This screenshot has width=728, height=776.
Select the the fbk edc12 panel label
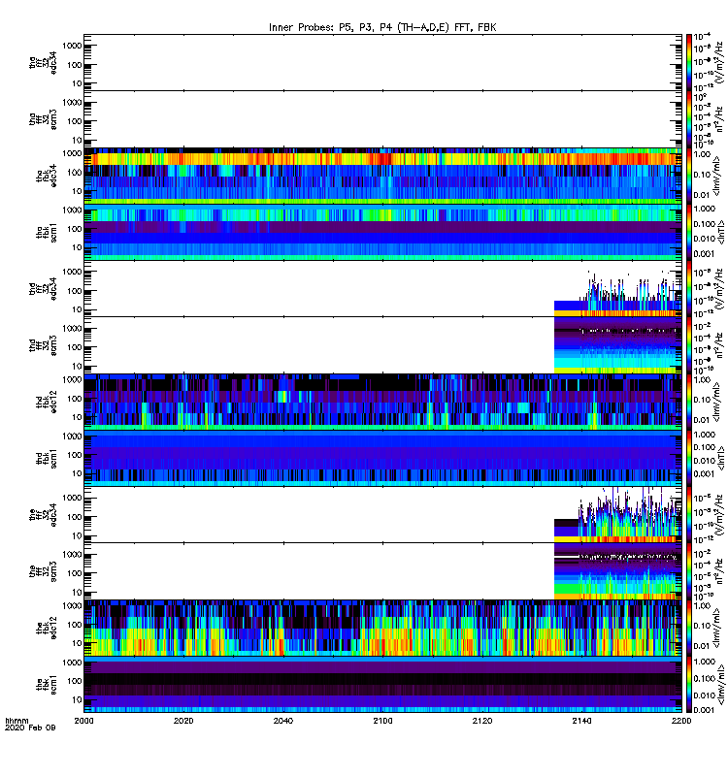click(47, 628)
